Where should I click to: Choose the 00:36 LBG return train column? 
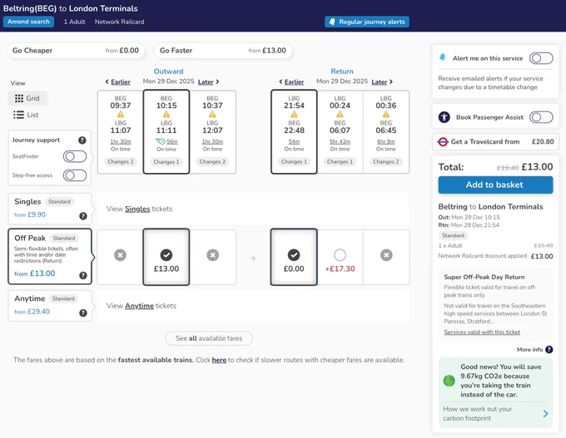pyautogui.click(x=386, y=132)
